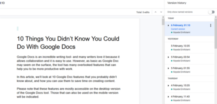Jump to next edit with down chevron
217x104 pixels.
161,12
